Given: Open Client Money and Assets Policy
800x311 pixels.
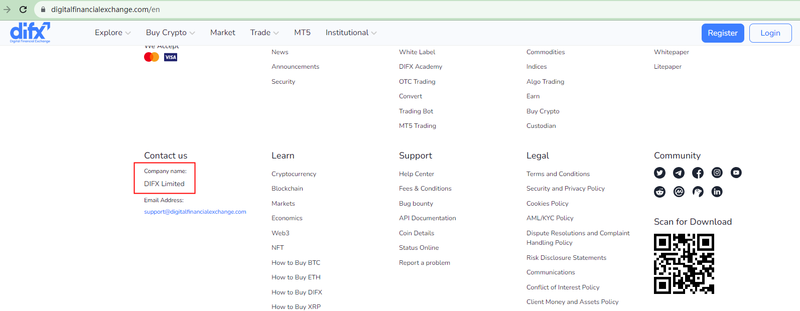Looking at the screenshot, I should (572, 302).
